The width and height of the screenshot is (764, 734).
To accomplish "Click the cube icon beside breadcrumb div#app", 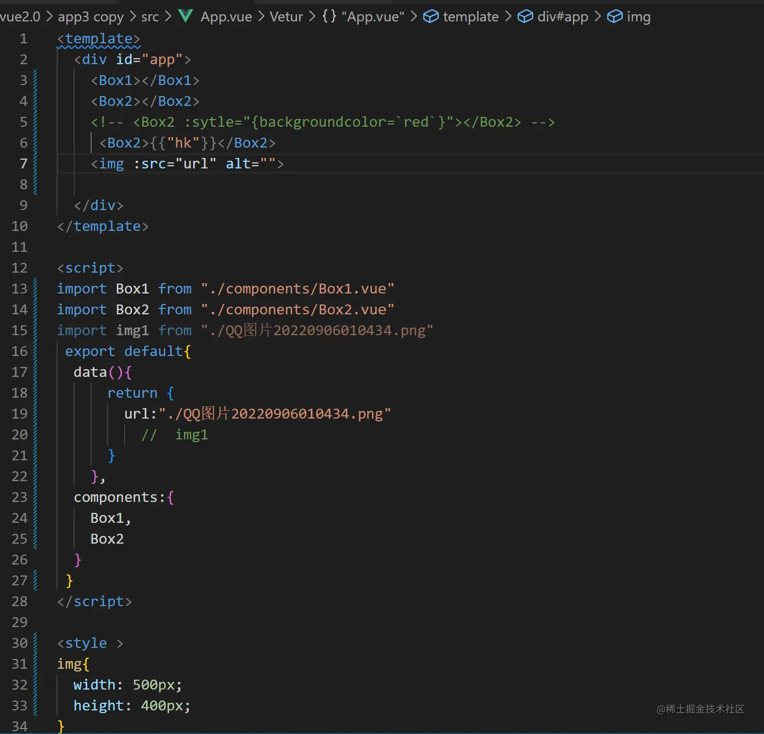I will [525, 16].
